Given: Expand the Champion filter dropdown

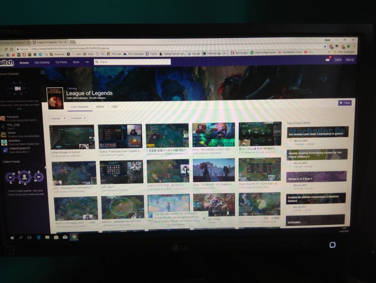Looking at the screenshot, I should click(78, 118).
